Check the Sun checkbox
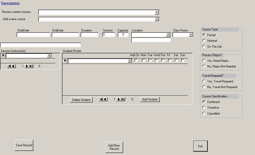This screenshot has height=155, width=255. pos(183,61)
